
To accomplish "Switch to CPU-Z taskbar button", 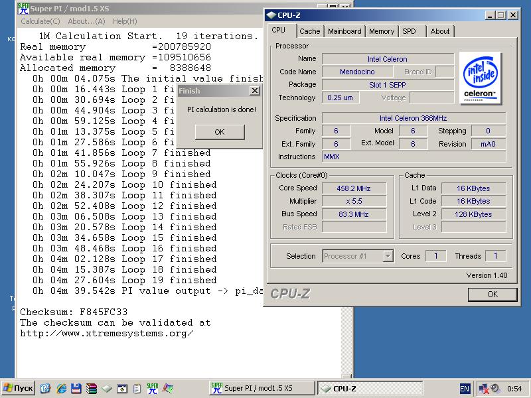I will coord(370,388).
